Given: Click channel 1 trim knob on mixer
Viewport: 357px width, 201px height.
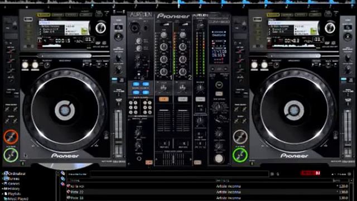Looking at the screenshot, I should 163,35.
